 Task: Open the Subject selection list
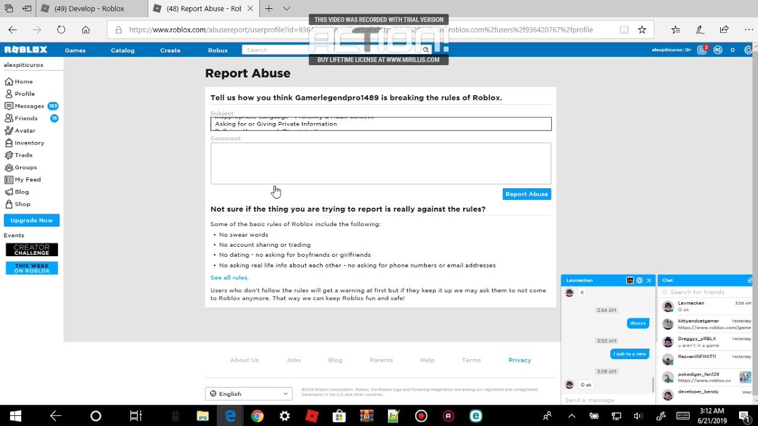click(x=381, y=124)
